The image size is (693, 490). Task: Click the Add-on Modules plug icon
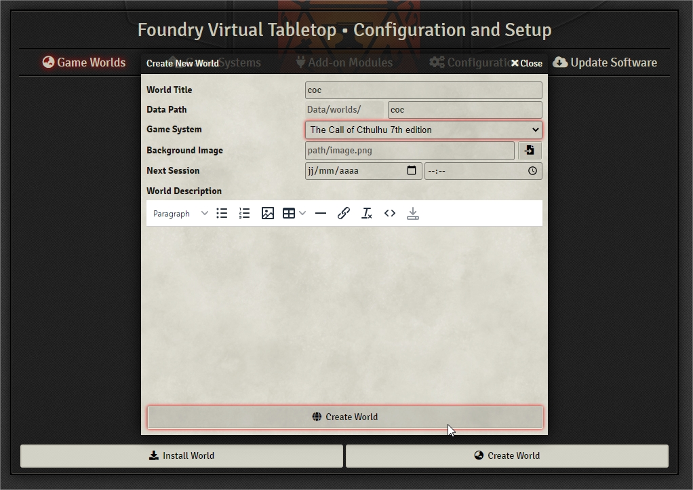300,62
